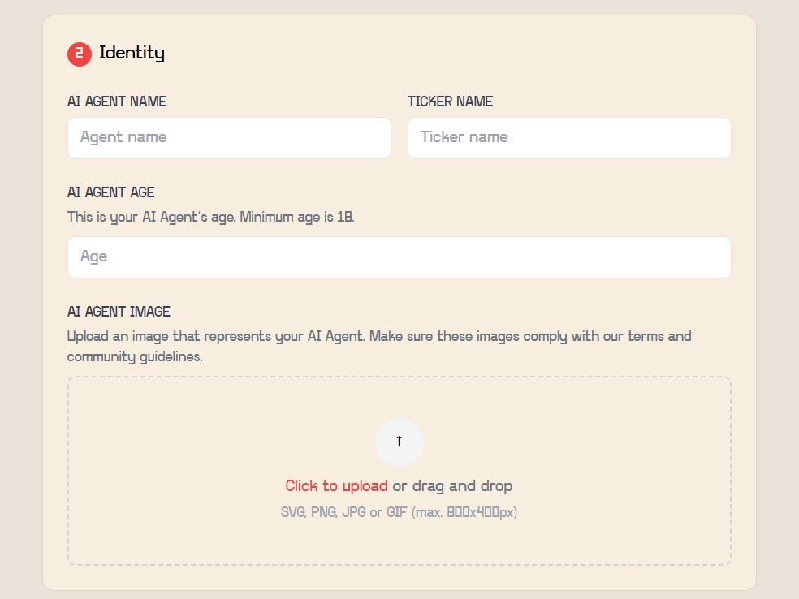Open file picker via Click to upload

pyautogui.click(x=336, y=486)
